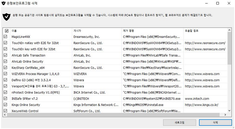Click wizvera.com link in WIZVERA Process Manager row
This screenshot has width=235, height=129.
[x=202, y=74]
